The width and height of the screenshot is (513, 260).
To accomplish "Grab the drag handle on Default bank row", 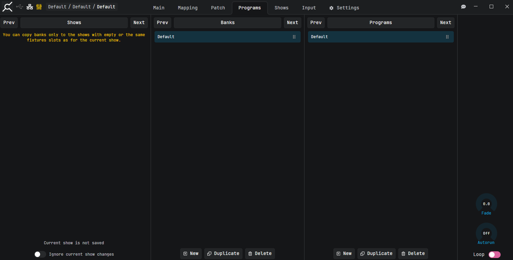I will click(294, 37).
